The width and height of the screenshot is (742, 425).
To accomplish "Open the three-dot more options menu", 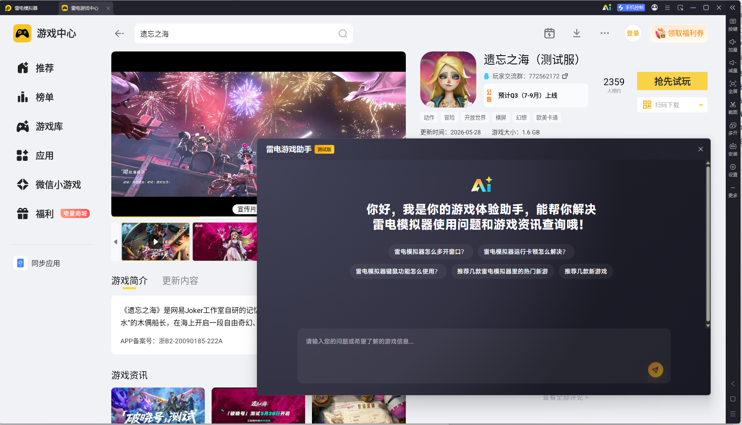I will (x=605, y=33).
